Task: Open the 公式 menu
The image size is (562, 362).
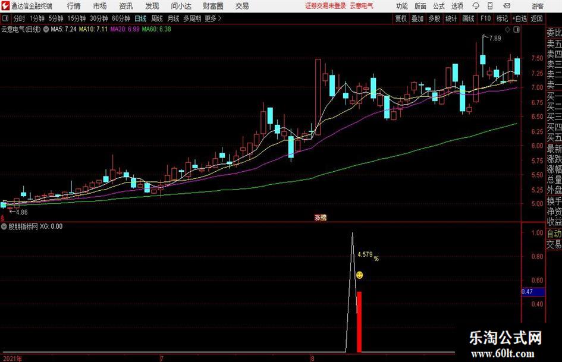Action: [x=439, y=6]
